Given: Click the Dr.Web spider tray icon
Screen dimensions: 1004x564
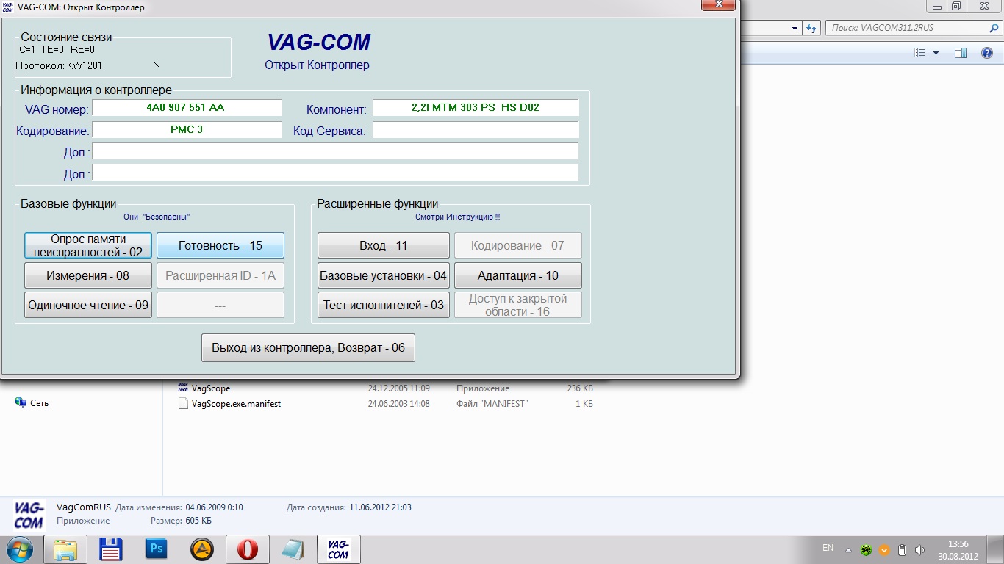Looking at the screenshot, I should (866, 549).
